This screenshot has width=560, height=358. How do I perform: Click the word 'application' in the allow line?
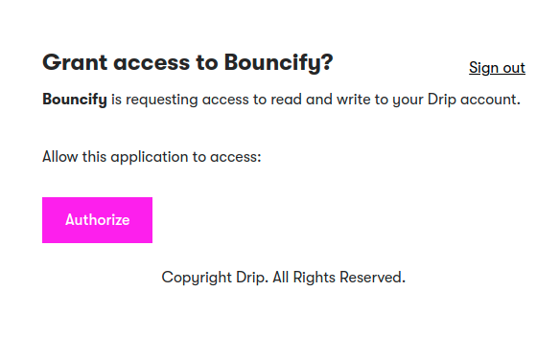pyautogui.click(x=150, y=157)
